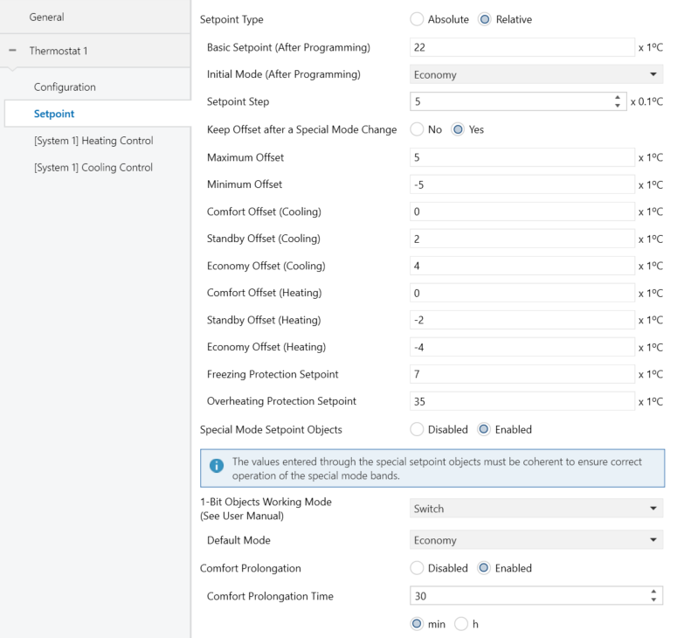The image size is (677, 638).
Task: Enable Comfort Prolongation
Action: point(484,568)
